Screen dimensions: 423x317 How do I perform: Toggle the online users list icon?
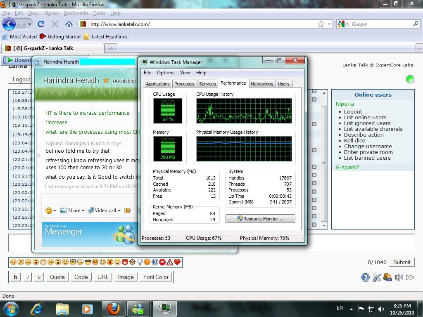click(x=387, y=277)
